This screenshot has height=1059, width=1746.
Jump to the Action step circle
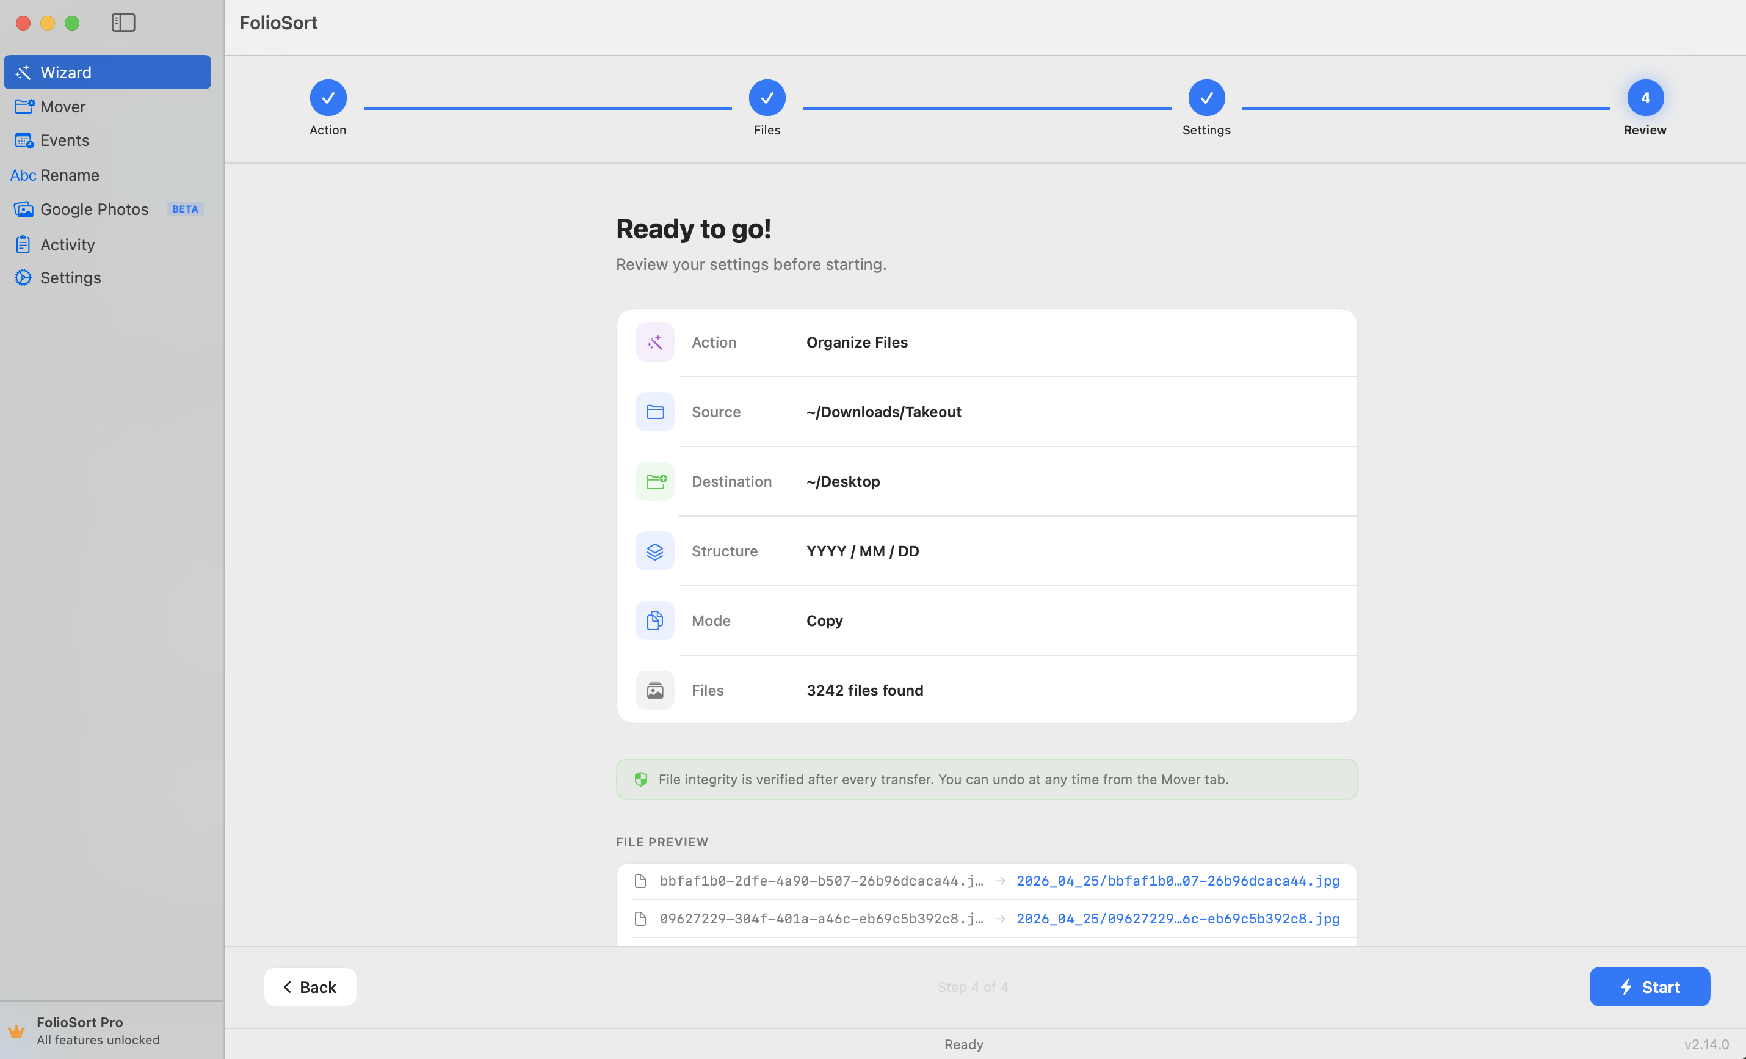[x=328, y=98]
